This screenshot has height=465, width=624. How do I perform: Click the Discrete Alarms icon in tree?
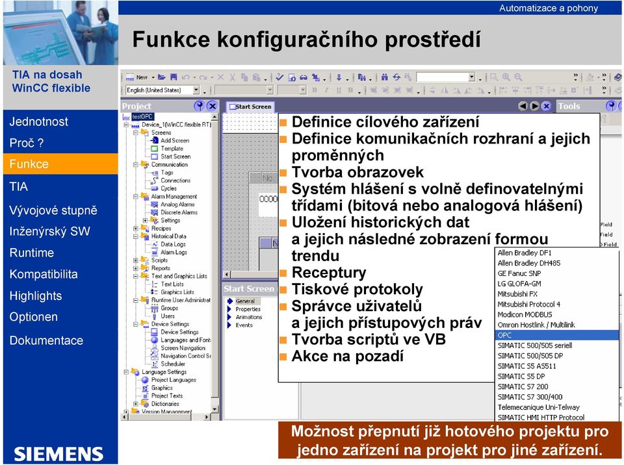tap(155, 212)
